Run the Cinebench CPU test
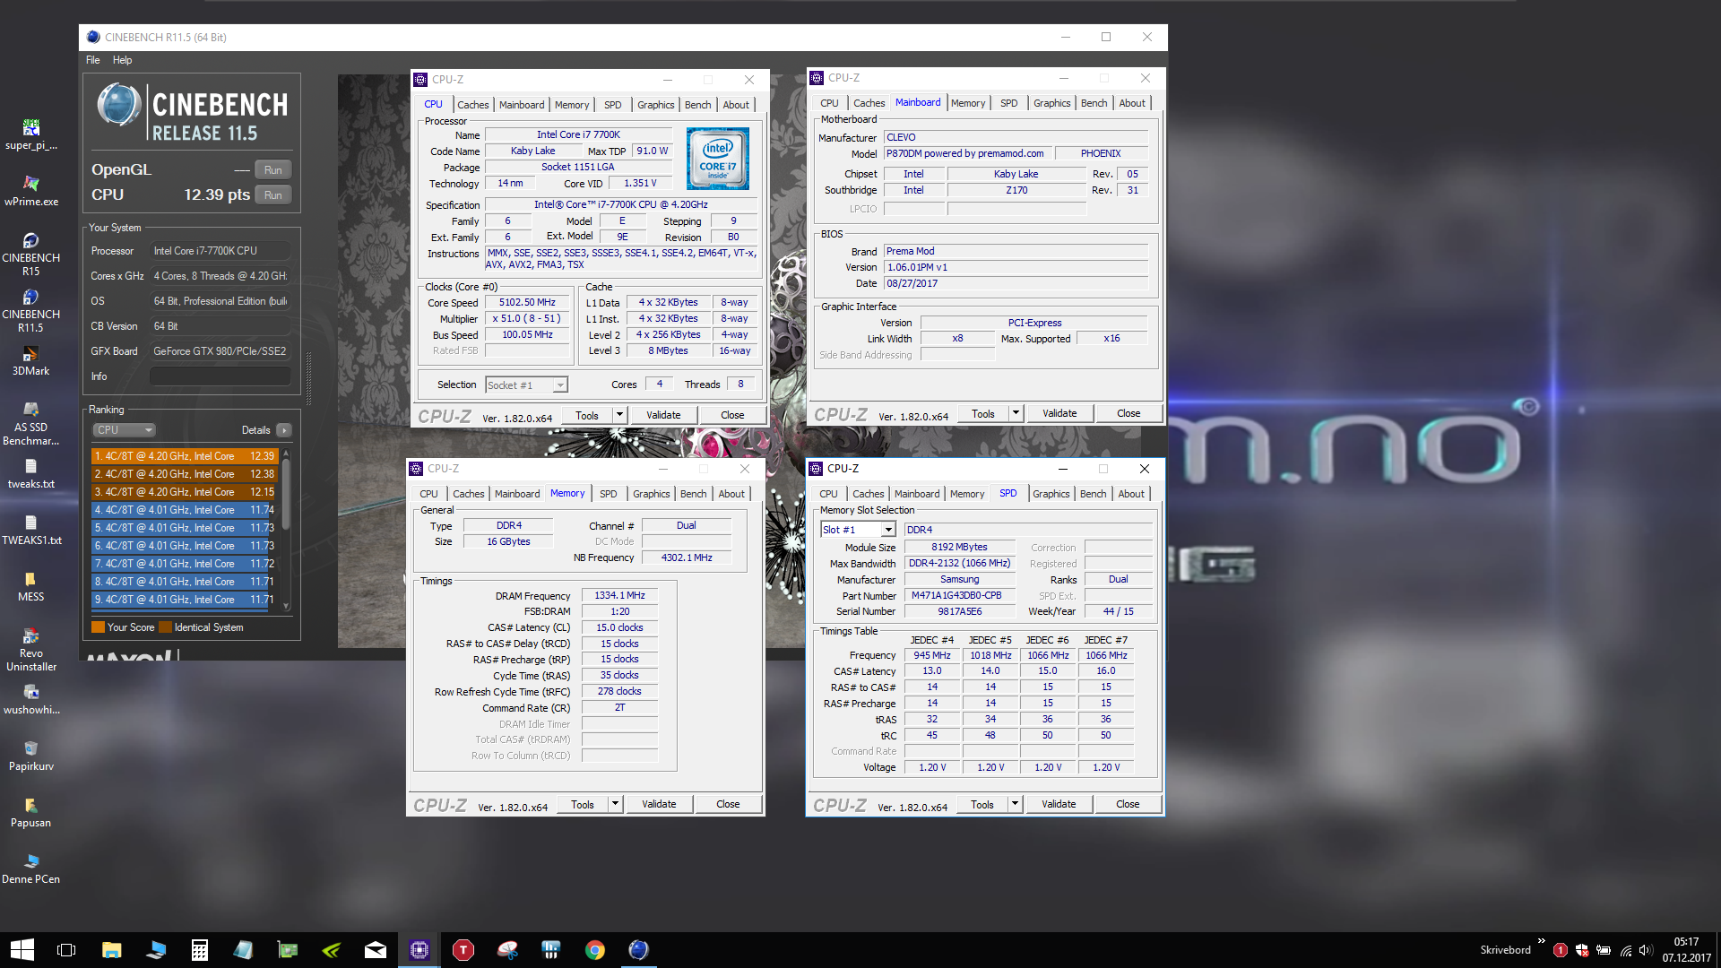Screen dimensions: 1721x968 click(272, 194)
